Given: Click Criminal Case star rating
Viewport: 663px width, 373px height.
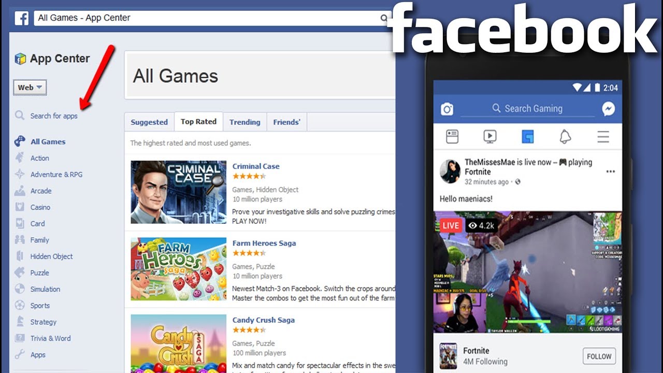Looking at the screenshot, I should coord(249,176).
